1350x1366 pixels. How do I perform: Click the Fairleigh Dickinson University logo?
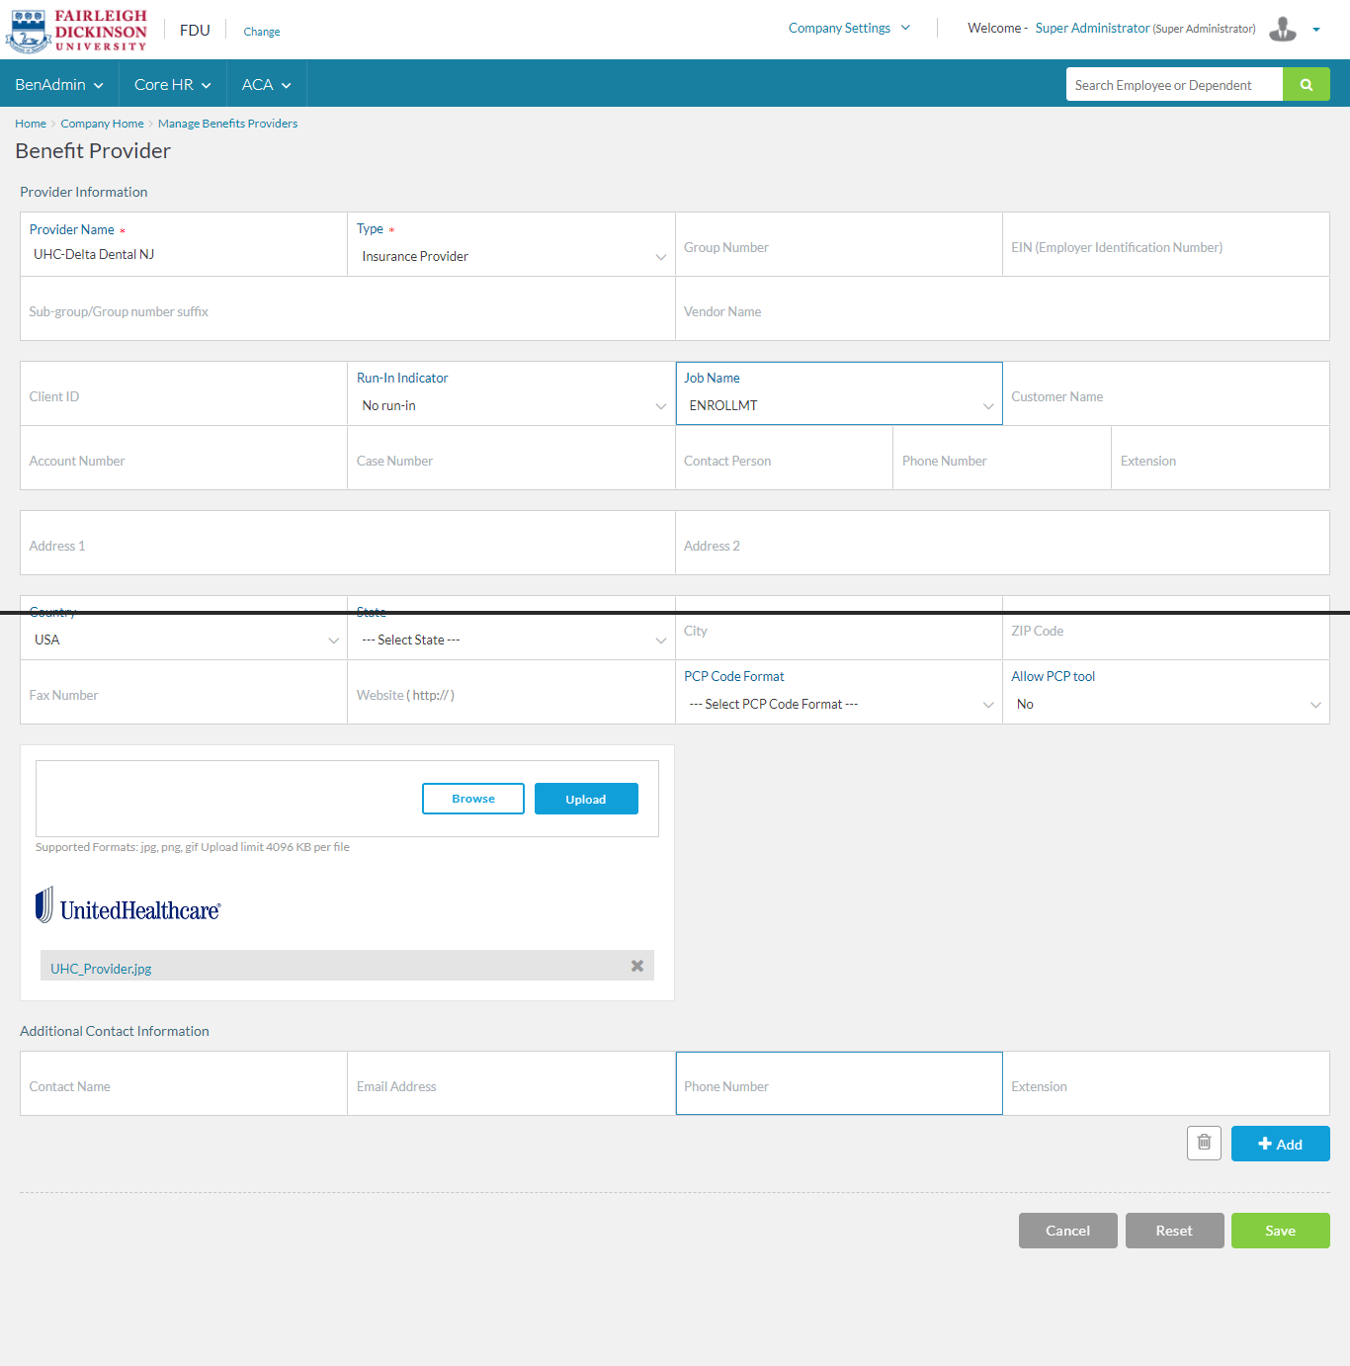(x=77, y=31)
